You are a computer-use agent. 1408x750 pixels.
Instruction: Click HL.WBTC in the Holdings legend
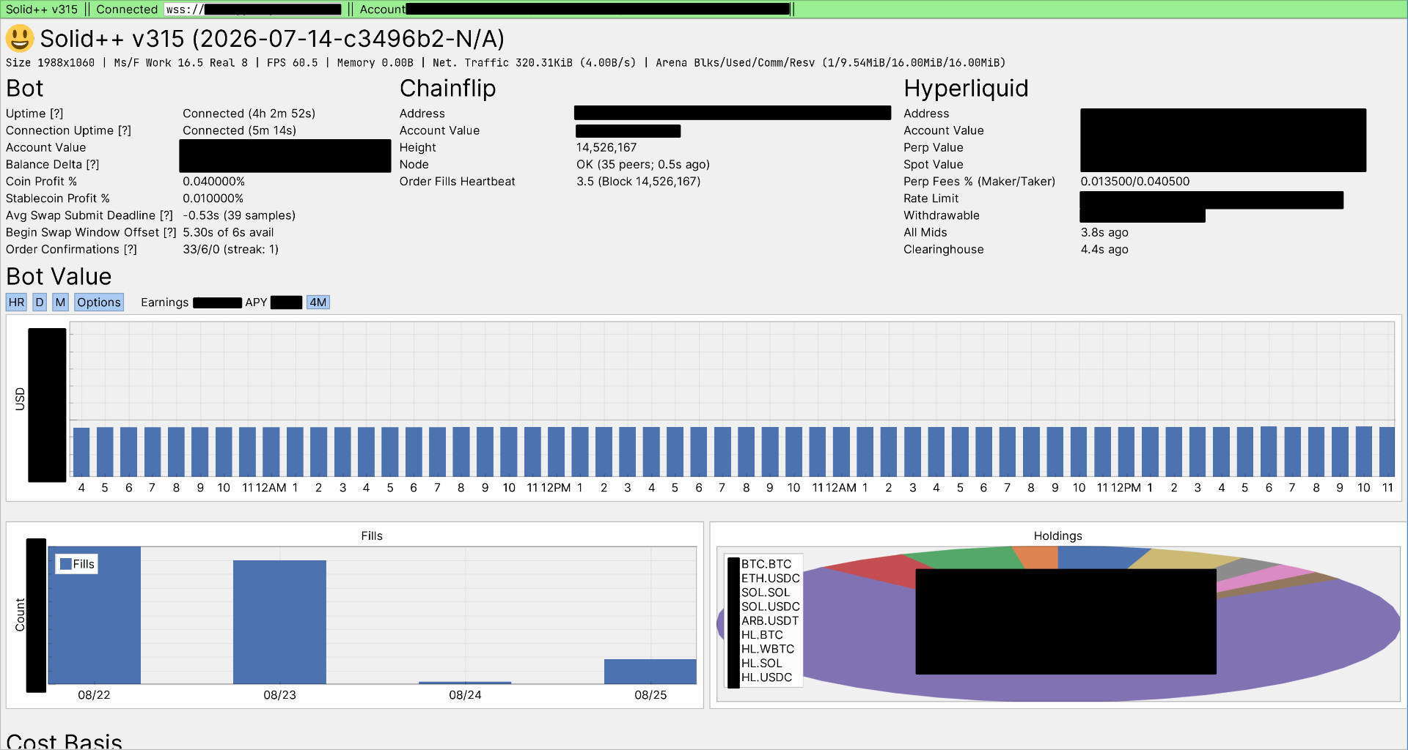(x=768, y=649)
